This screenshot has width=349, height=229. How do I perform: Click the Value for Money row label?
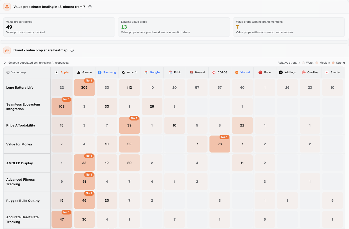coord(19,144)
